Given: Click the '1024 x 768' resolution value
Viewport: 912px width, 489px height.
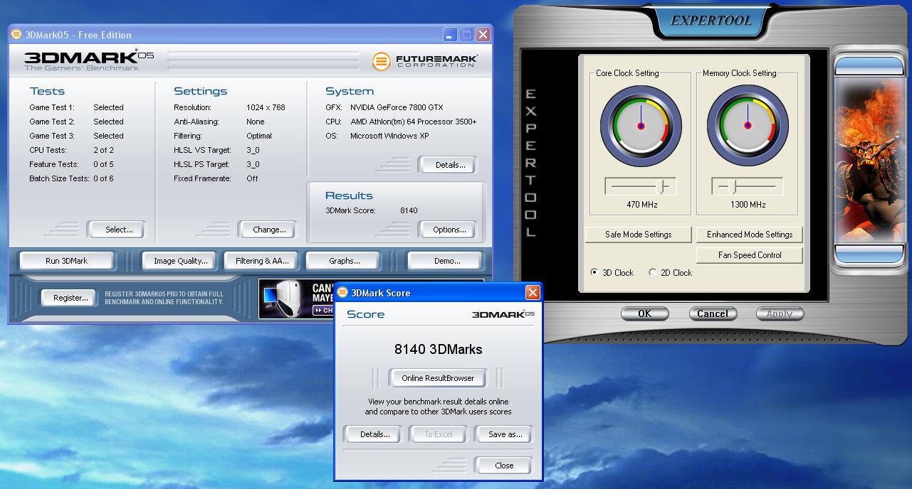Looking at the screenshot, I should (266, 107).
